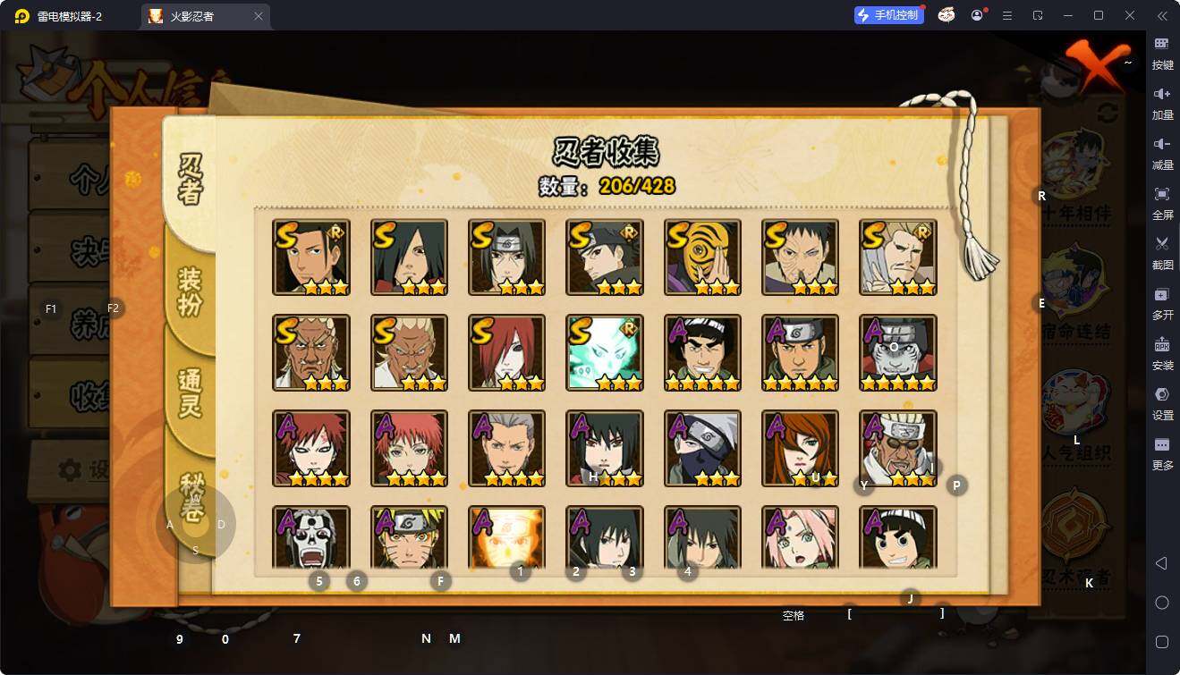Click the 手机控制 phone control button
The image size is (1180, 675).
(x=889, y=15)
